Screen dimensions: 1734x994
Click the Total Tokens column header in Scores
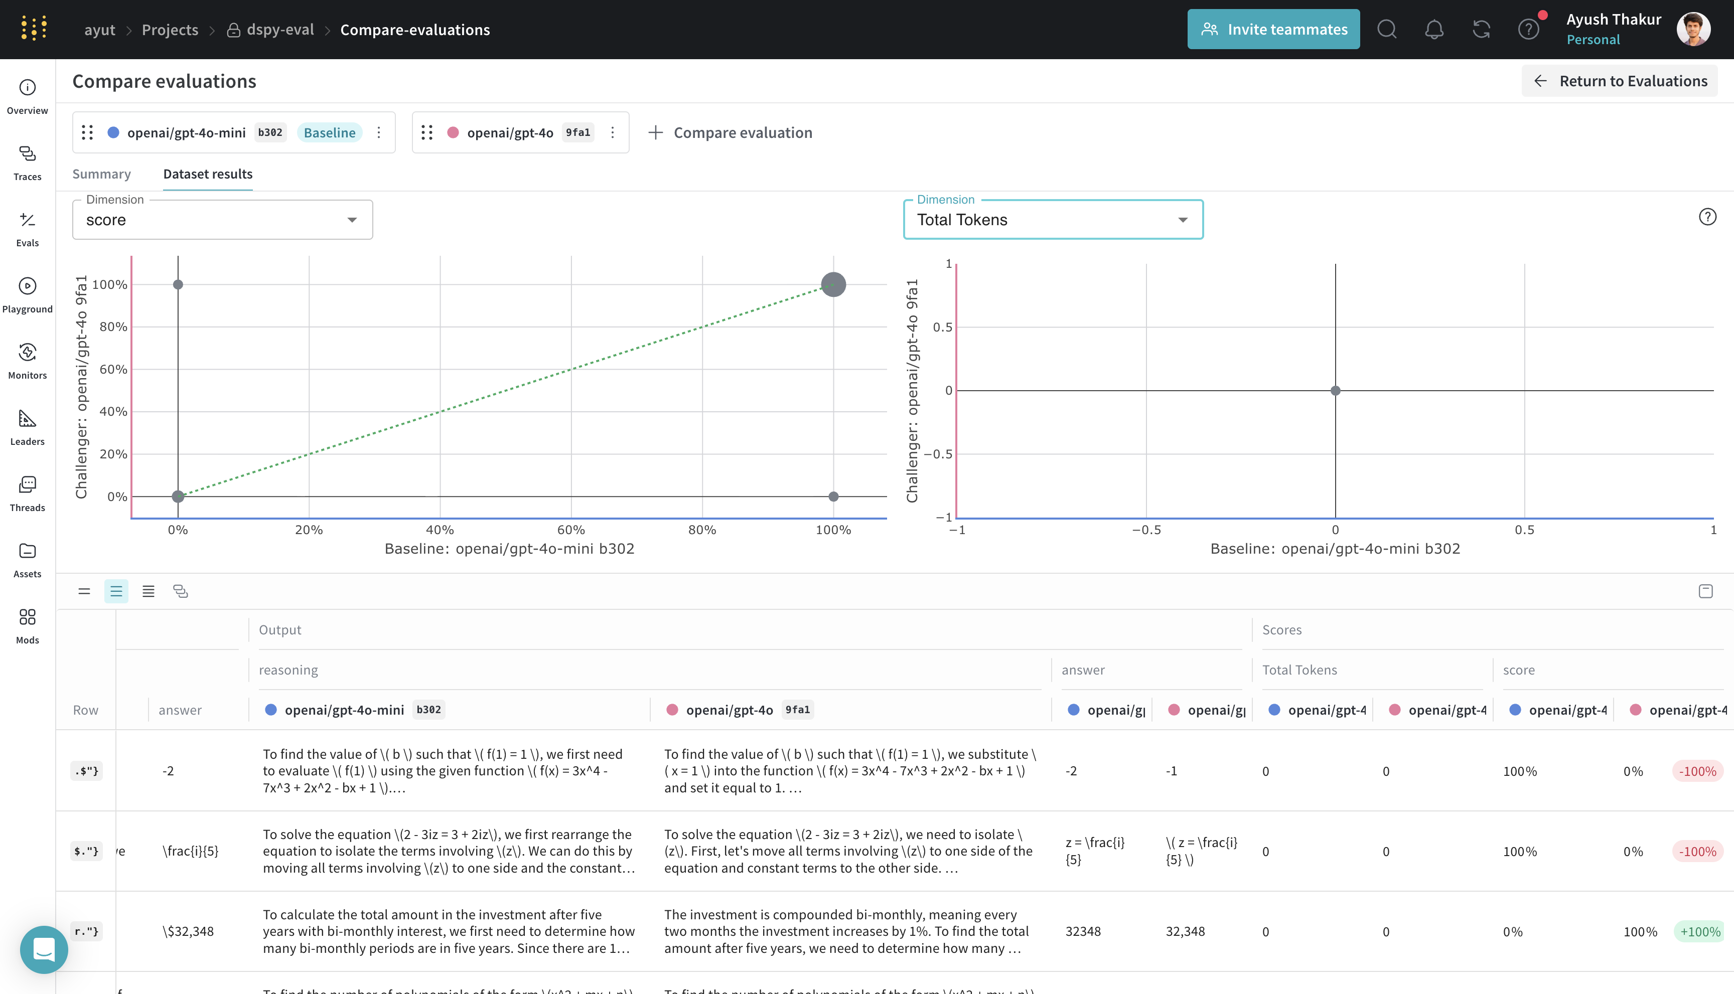tap(1299, 670)
